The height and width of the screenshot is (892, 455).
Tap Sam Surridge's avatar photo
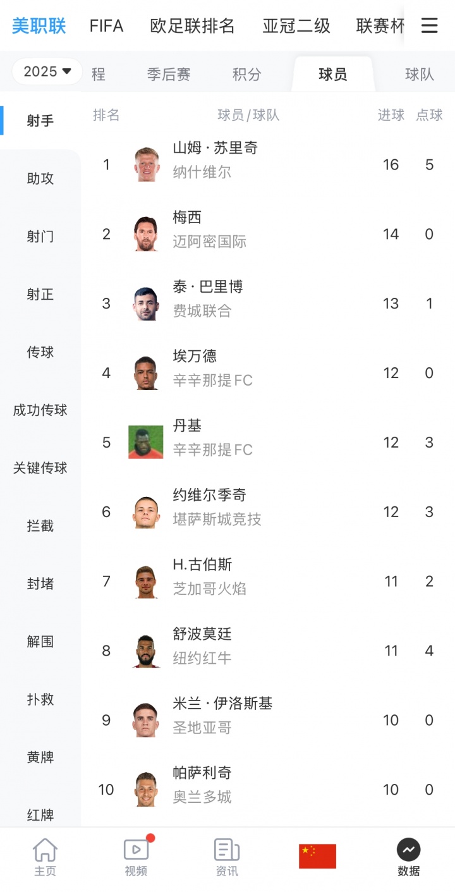point(146,164)
